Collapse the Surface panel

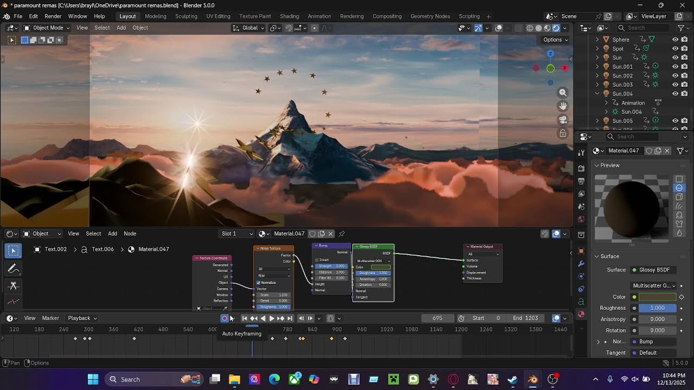click(x=597, y=256)
